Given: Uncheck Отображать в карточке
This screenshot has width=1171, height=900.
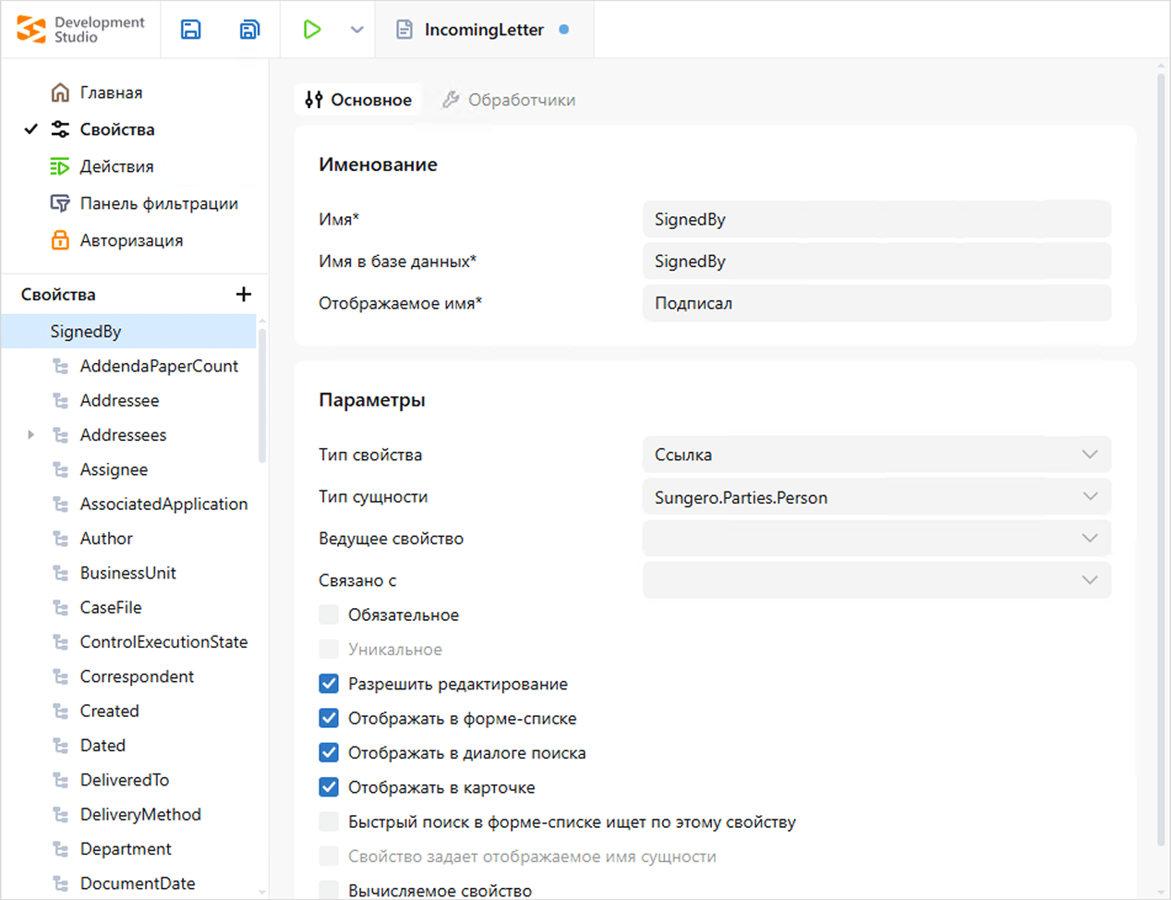Looking at the screenshot, I should [x=329, y=787].
